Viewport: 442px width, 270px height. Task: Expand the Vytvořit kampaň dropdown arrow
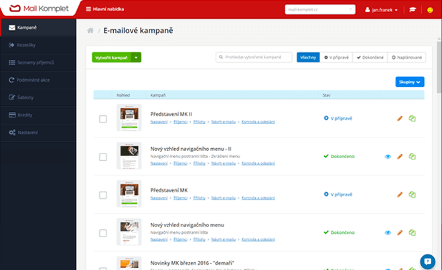(x=136, y=58)
